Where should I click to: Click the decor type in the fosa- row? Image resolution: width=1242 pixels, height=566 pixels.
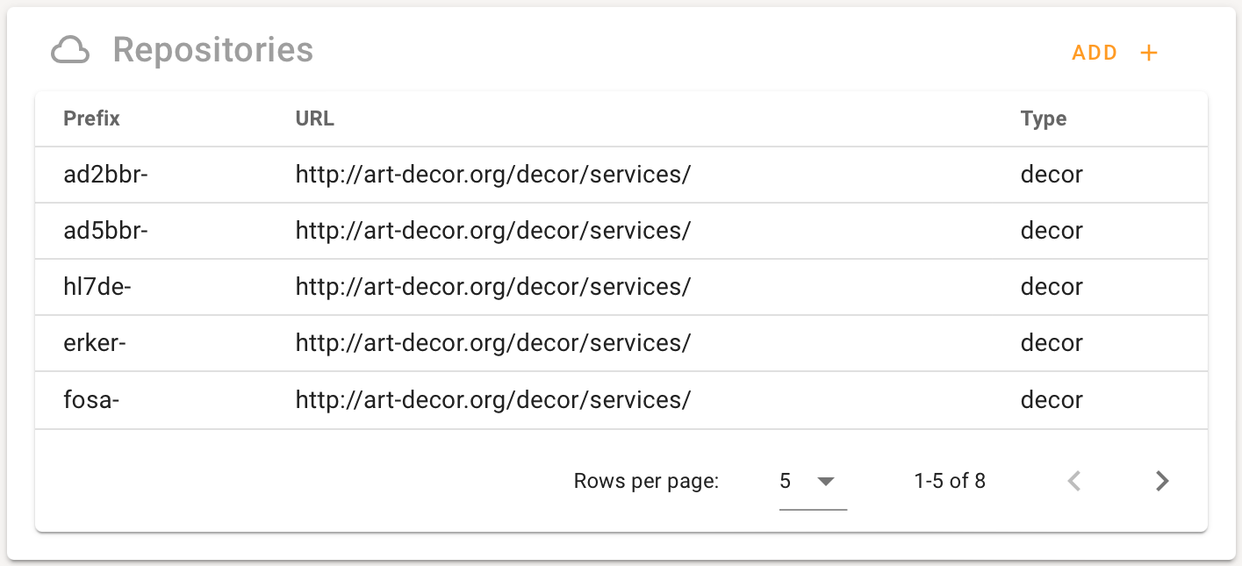coord(1051,400)
